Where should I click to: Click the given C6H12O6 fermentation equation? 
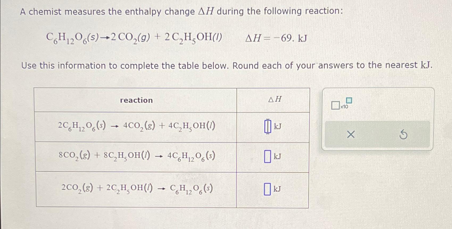(134, 38)
